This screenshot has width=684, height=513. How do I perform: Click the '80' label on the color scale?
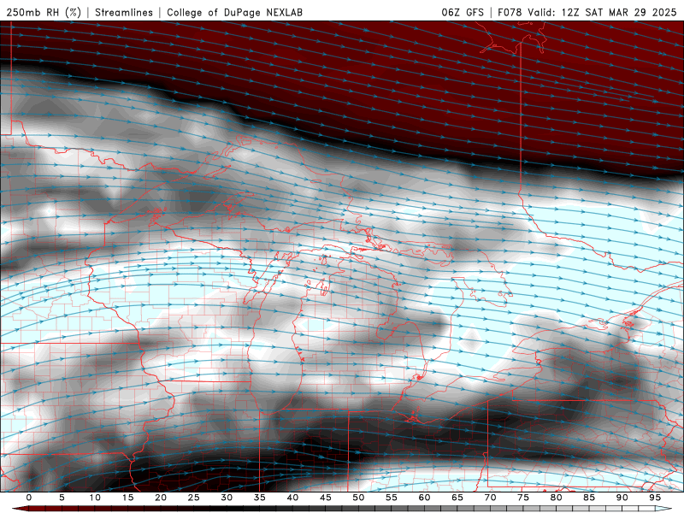click(556, 498)
